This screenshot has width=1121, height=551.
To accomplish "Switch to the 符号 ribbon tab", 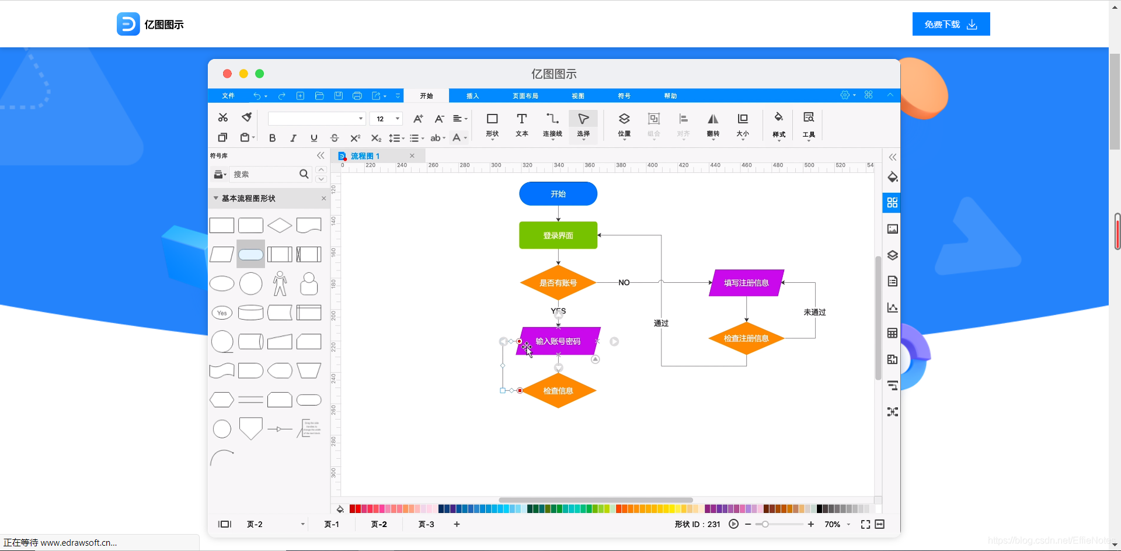I will [624, 96].
